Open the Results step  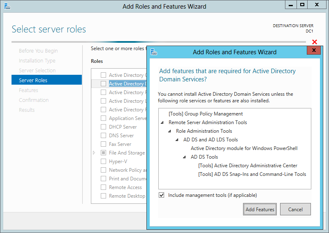[27, 110]
